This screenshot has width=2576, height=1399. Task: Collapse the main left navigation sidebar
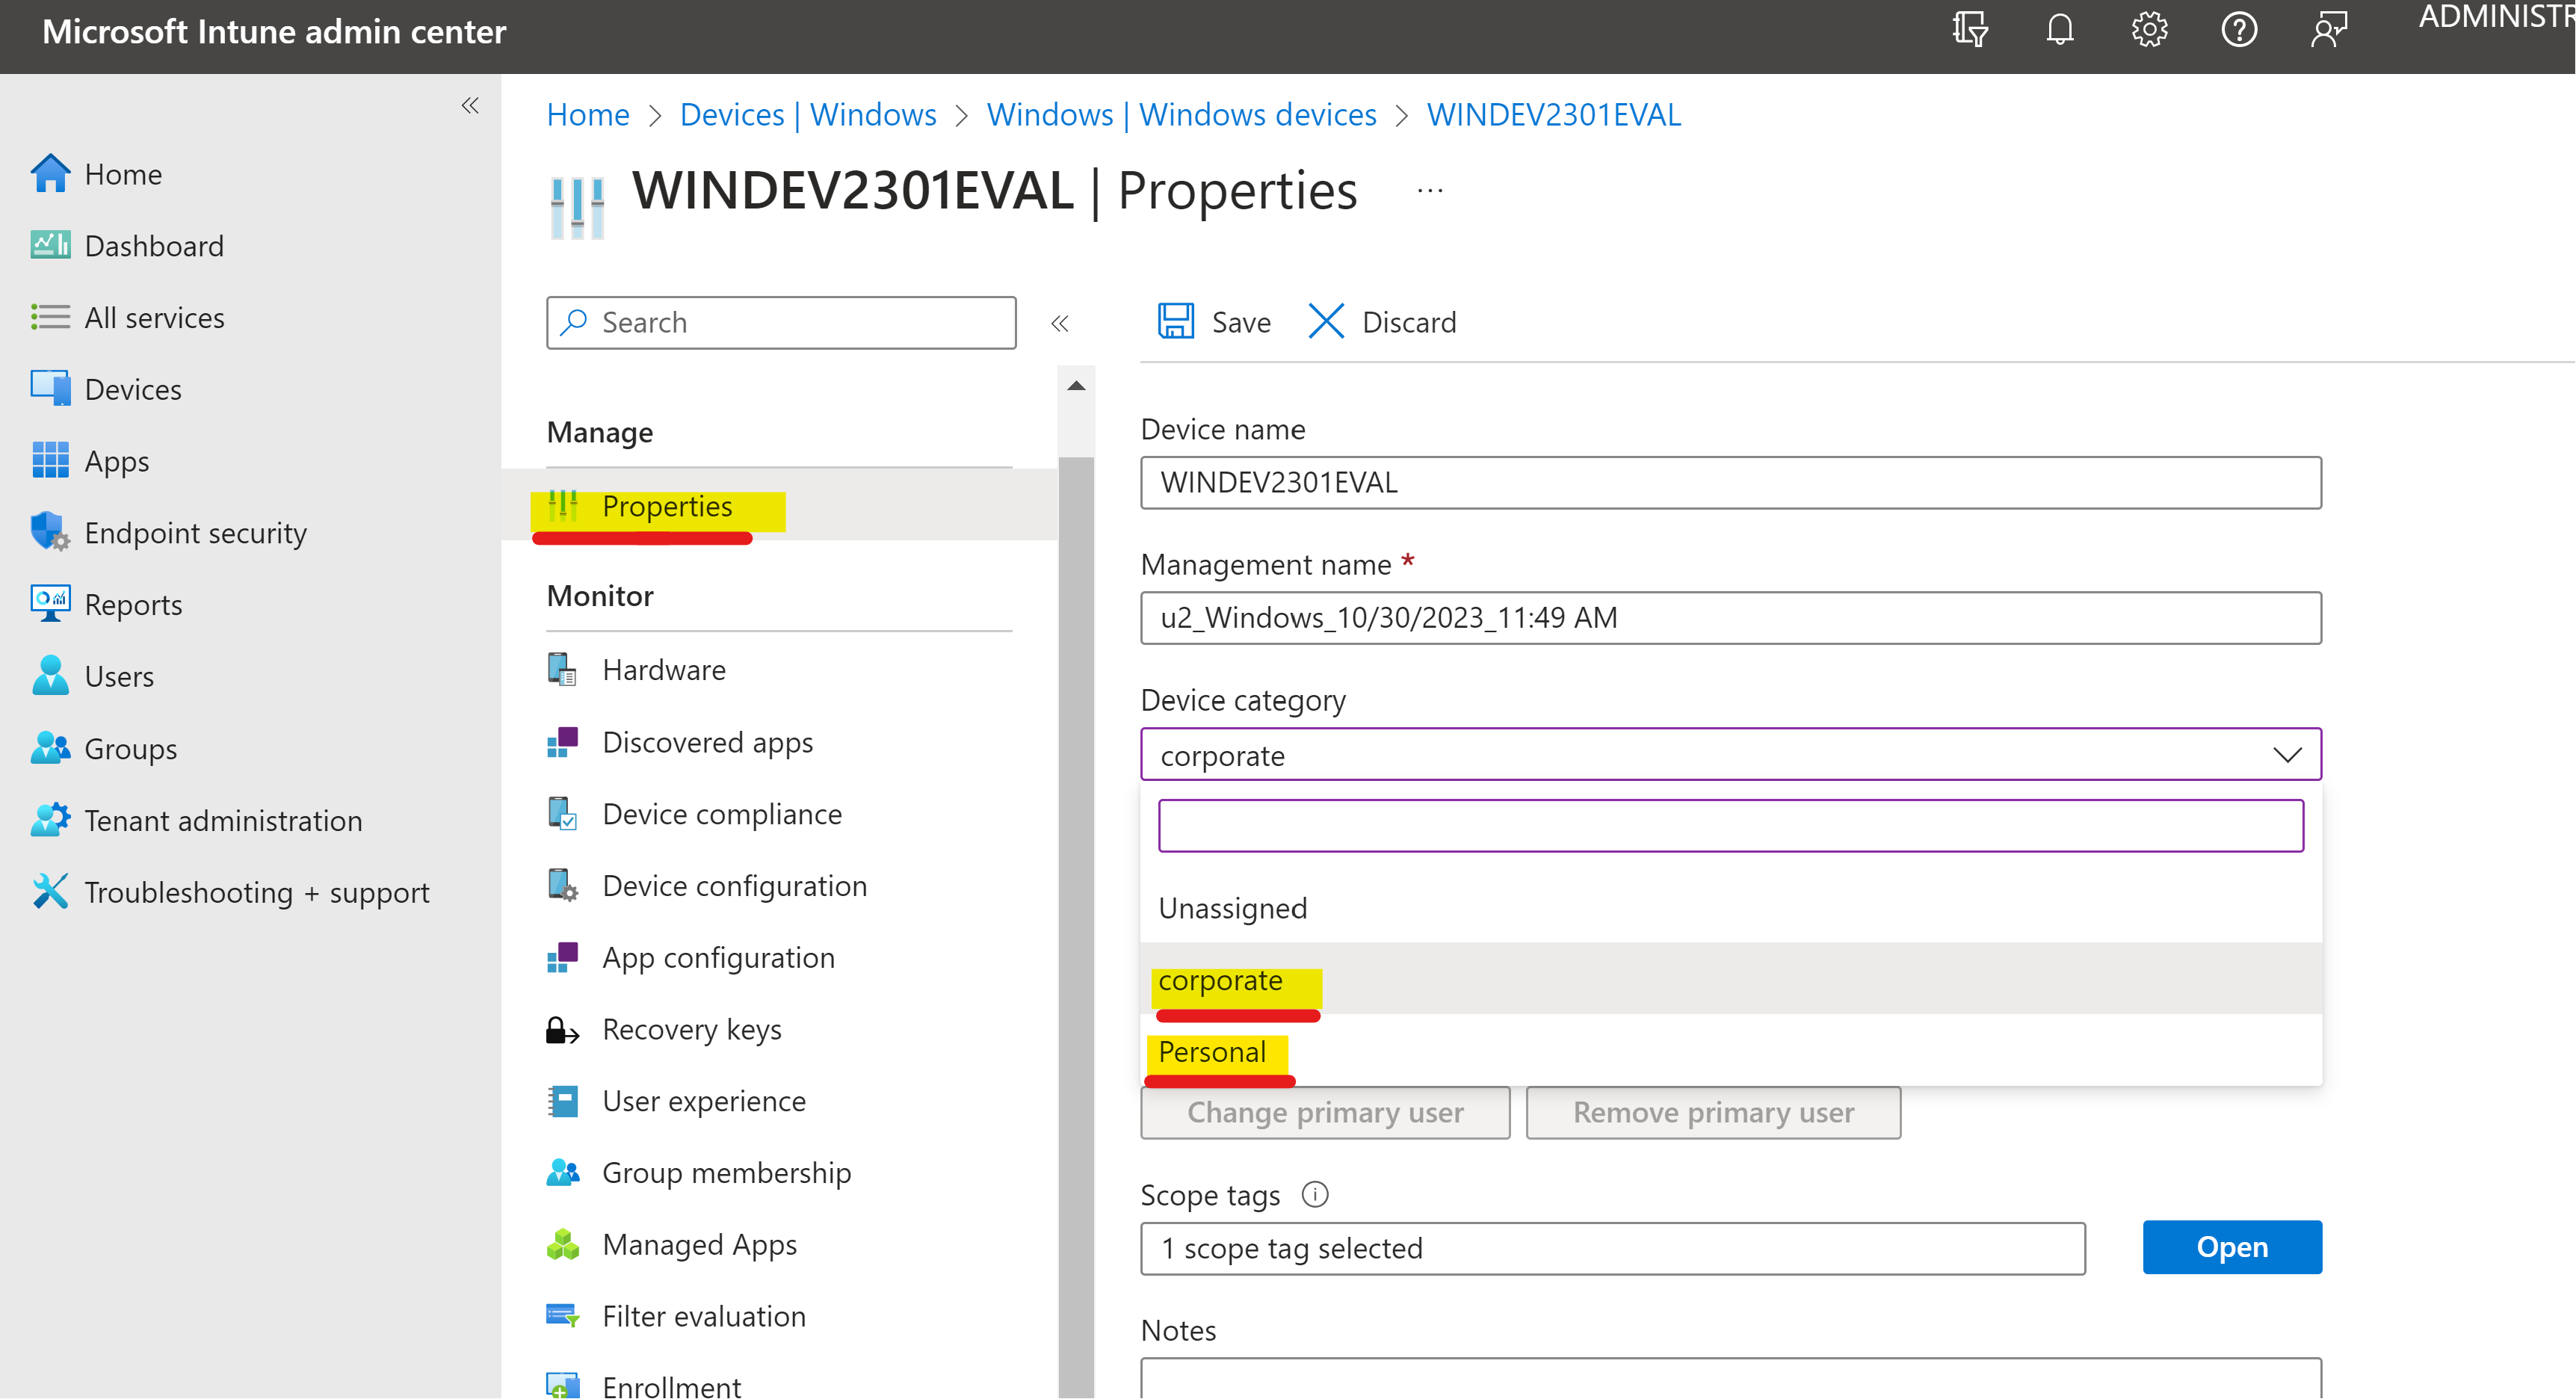[x=470, y=105]
